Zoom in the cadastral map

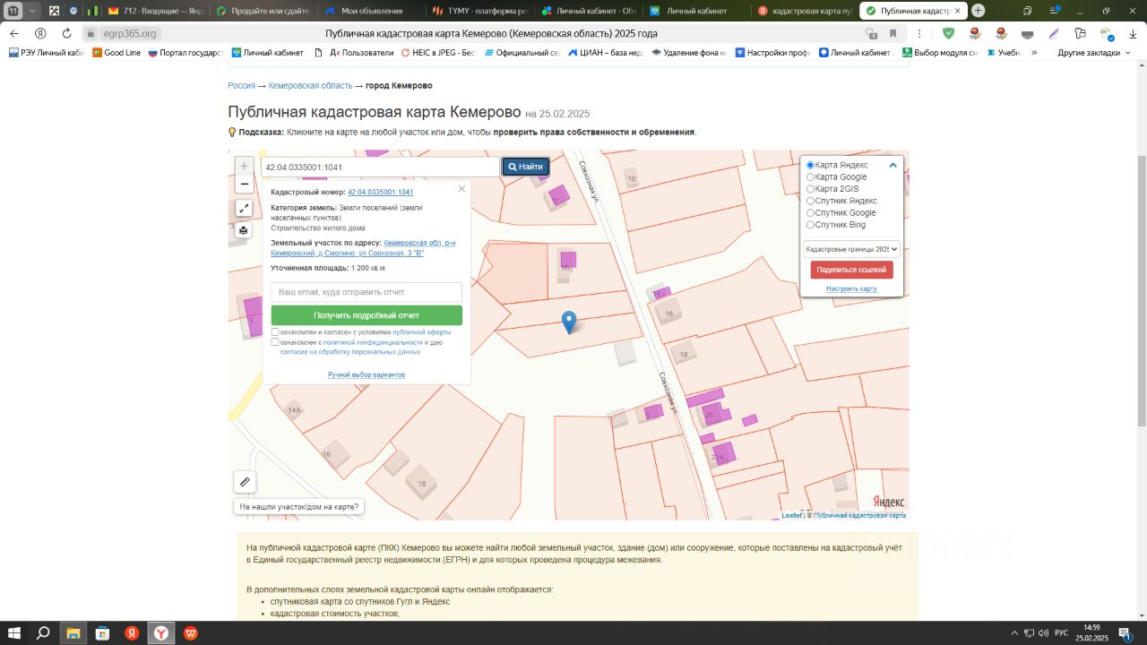tap(244, 167)
